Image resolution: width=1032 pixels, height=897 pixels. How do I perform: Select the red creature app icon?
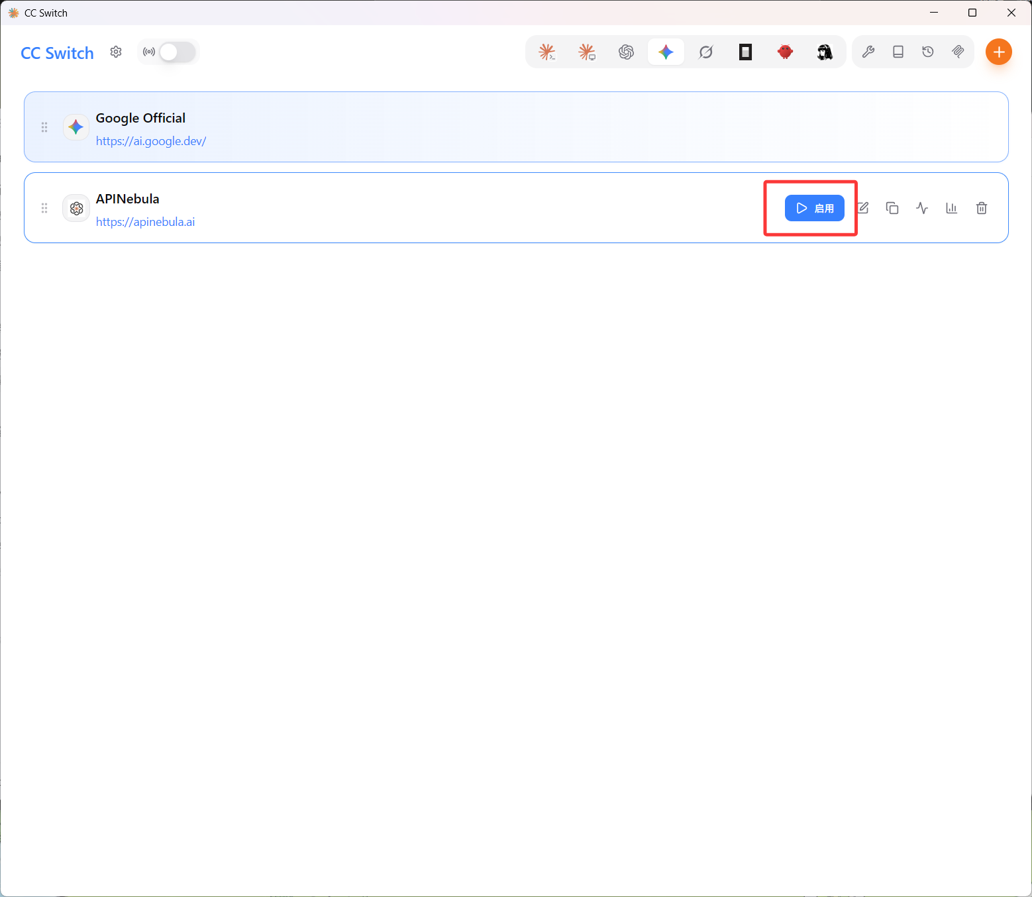pyautogui.click(x=786, y=52)
